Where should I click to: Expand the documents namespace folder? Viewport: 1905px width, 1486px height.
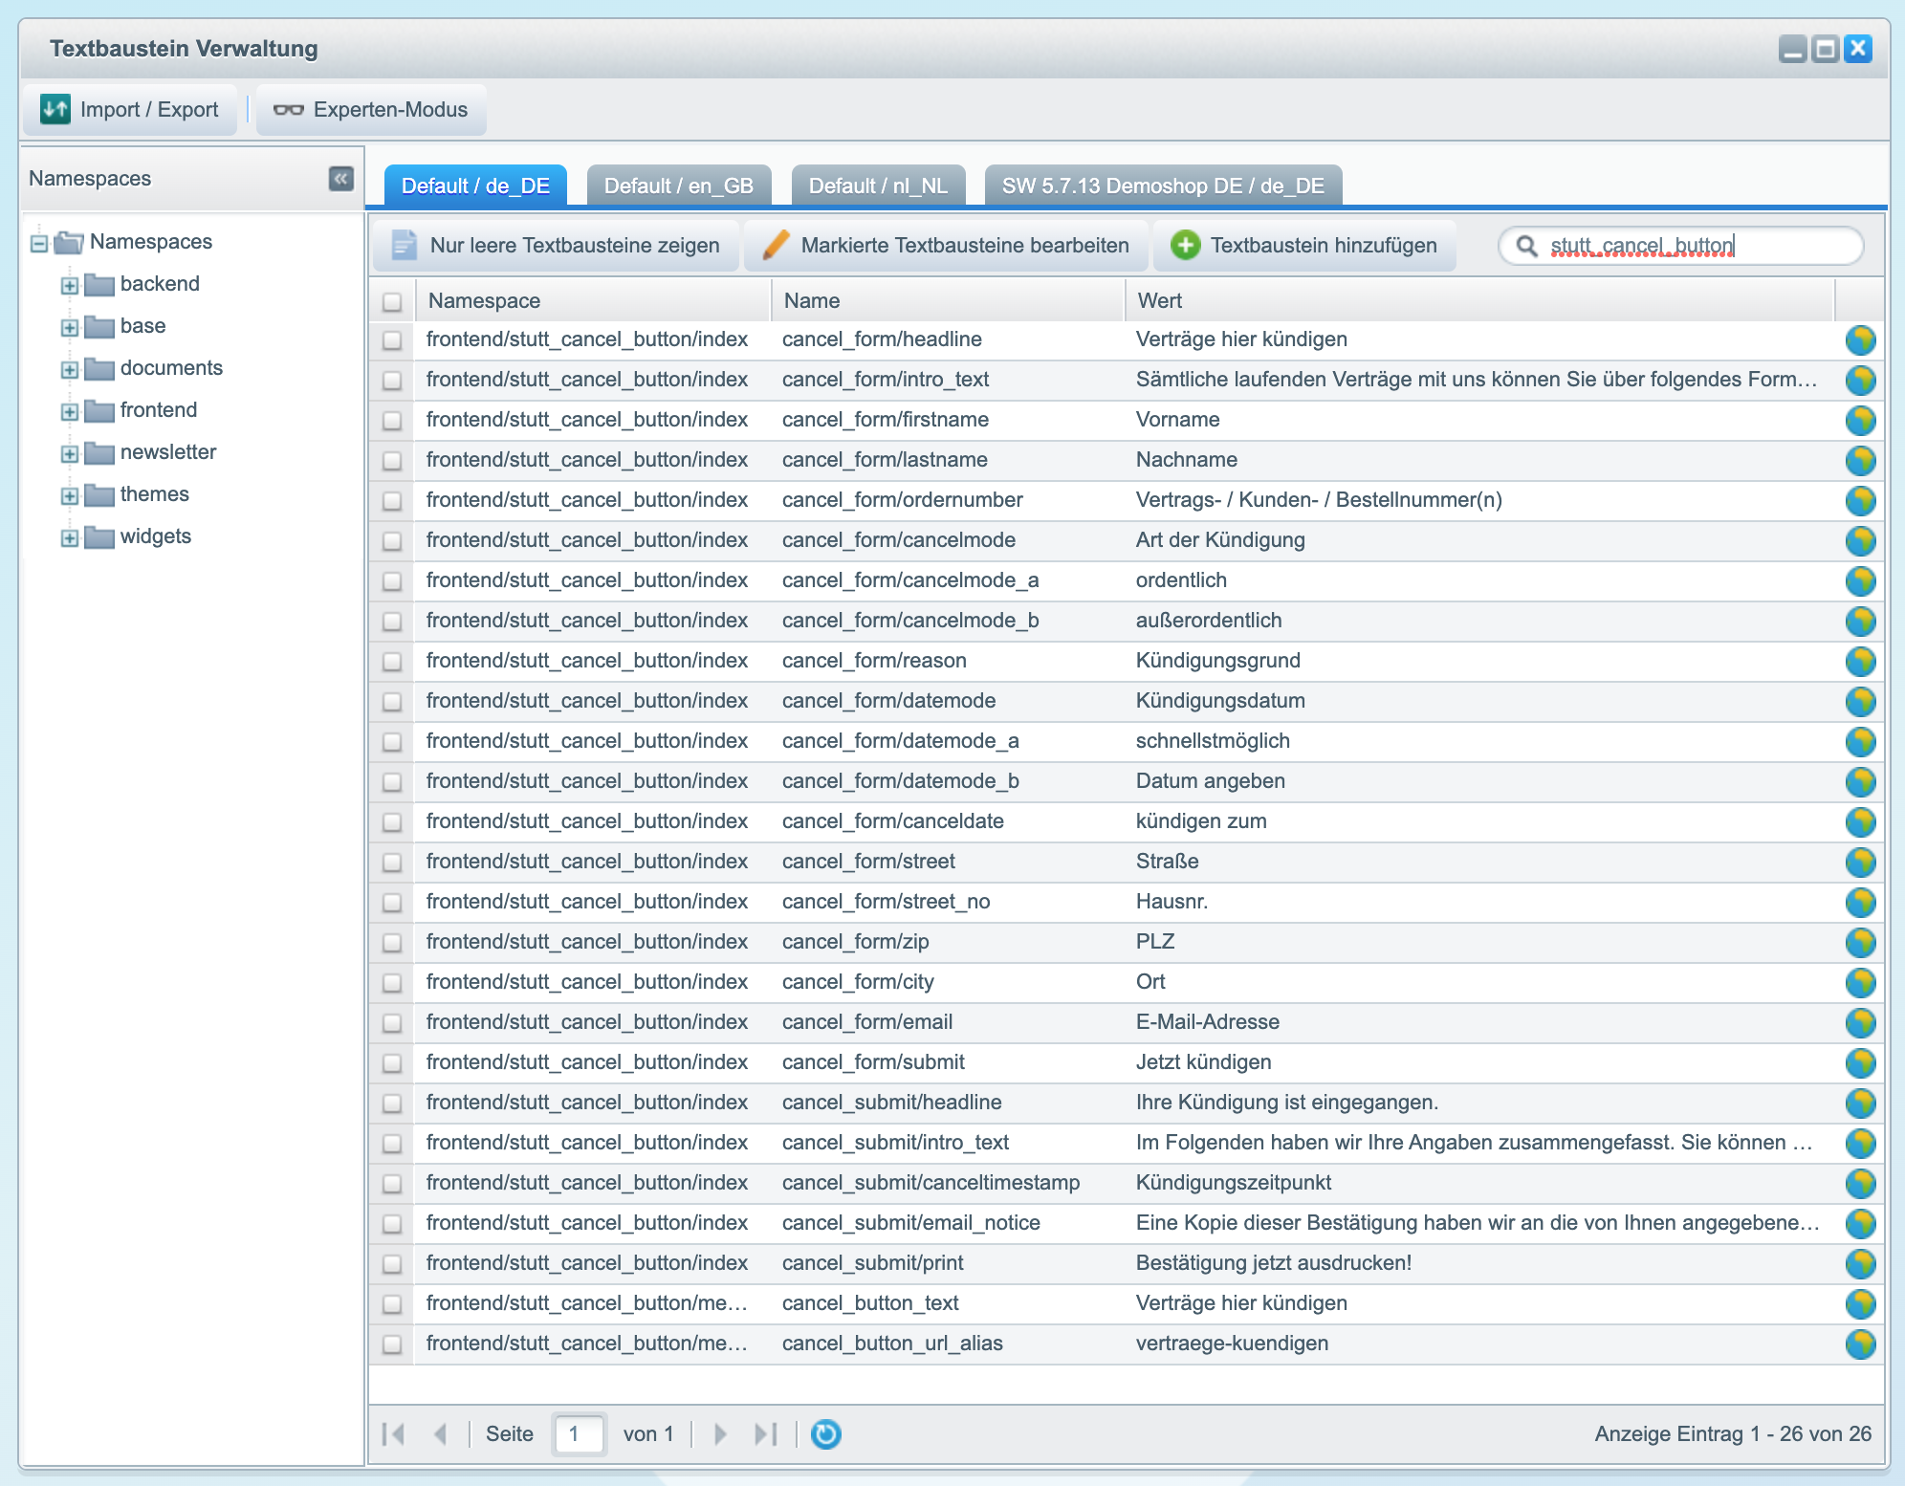(x=70, y=370)
